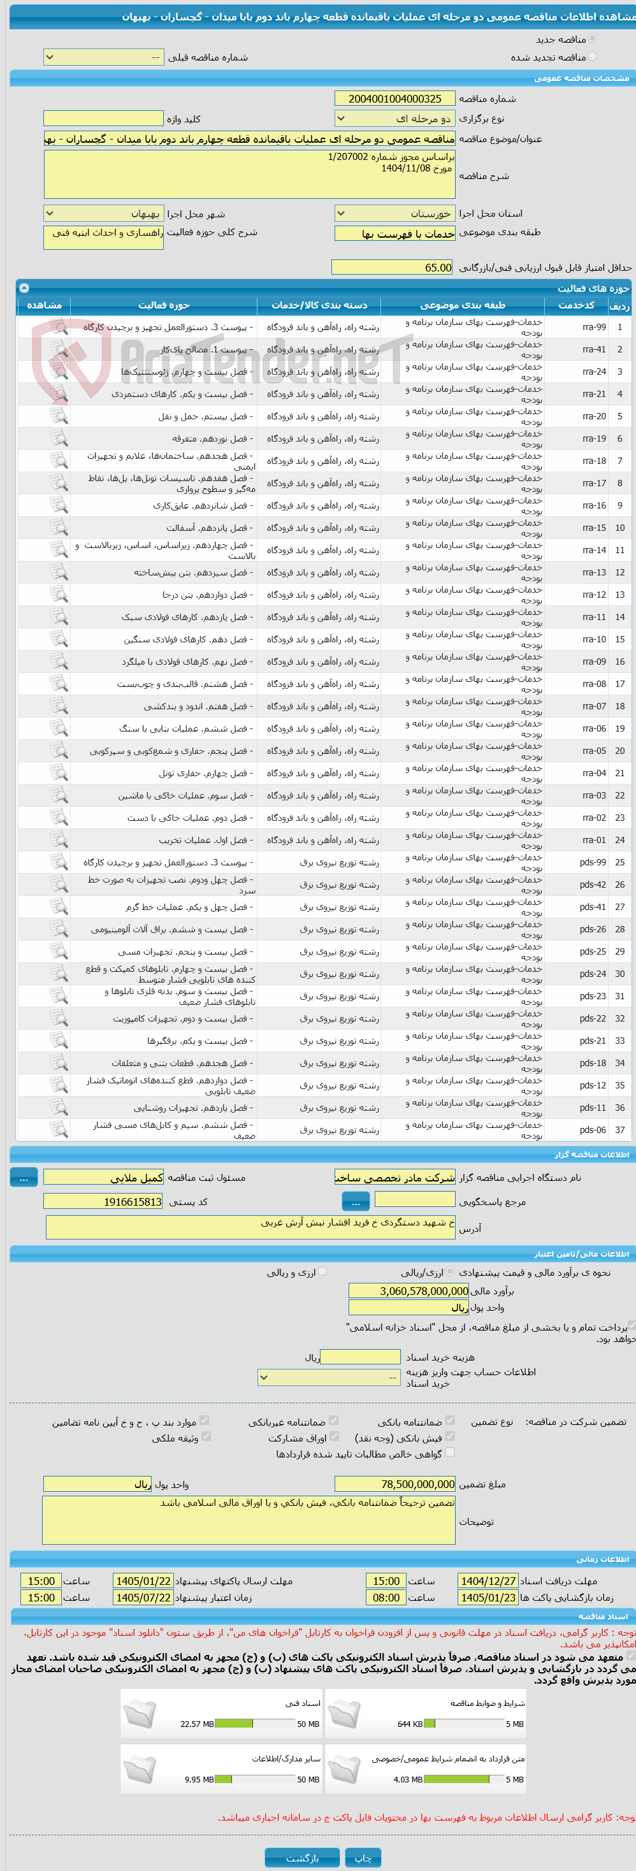The height and width of the screenshot is (1871, 636).
Task: Toggle اوراق مشارکت checkbox
Action: 334,1436
